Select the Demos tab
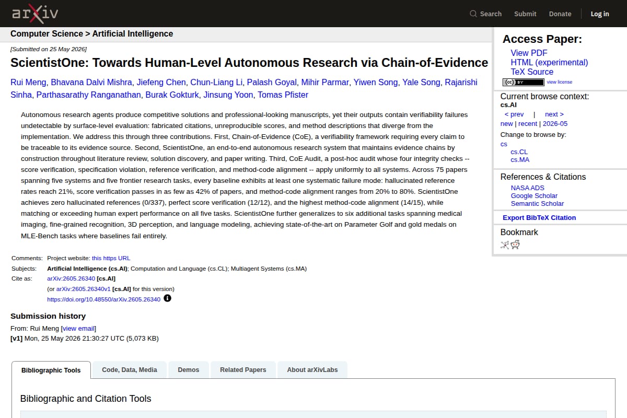 [189, 370]
